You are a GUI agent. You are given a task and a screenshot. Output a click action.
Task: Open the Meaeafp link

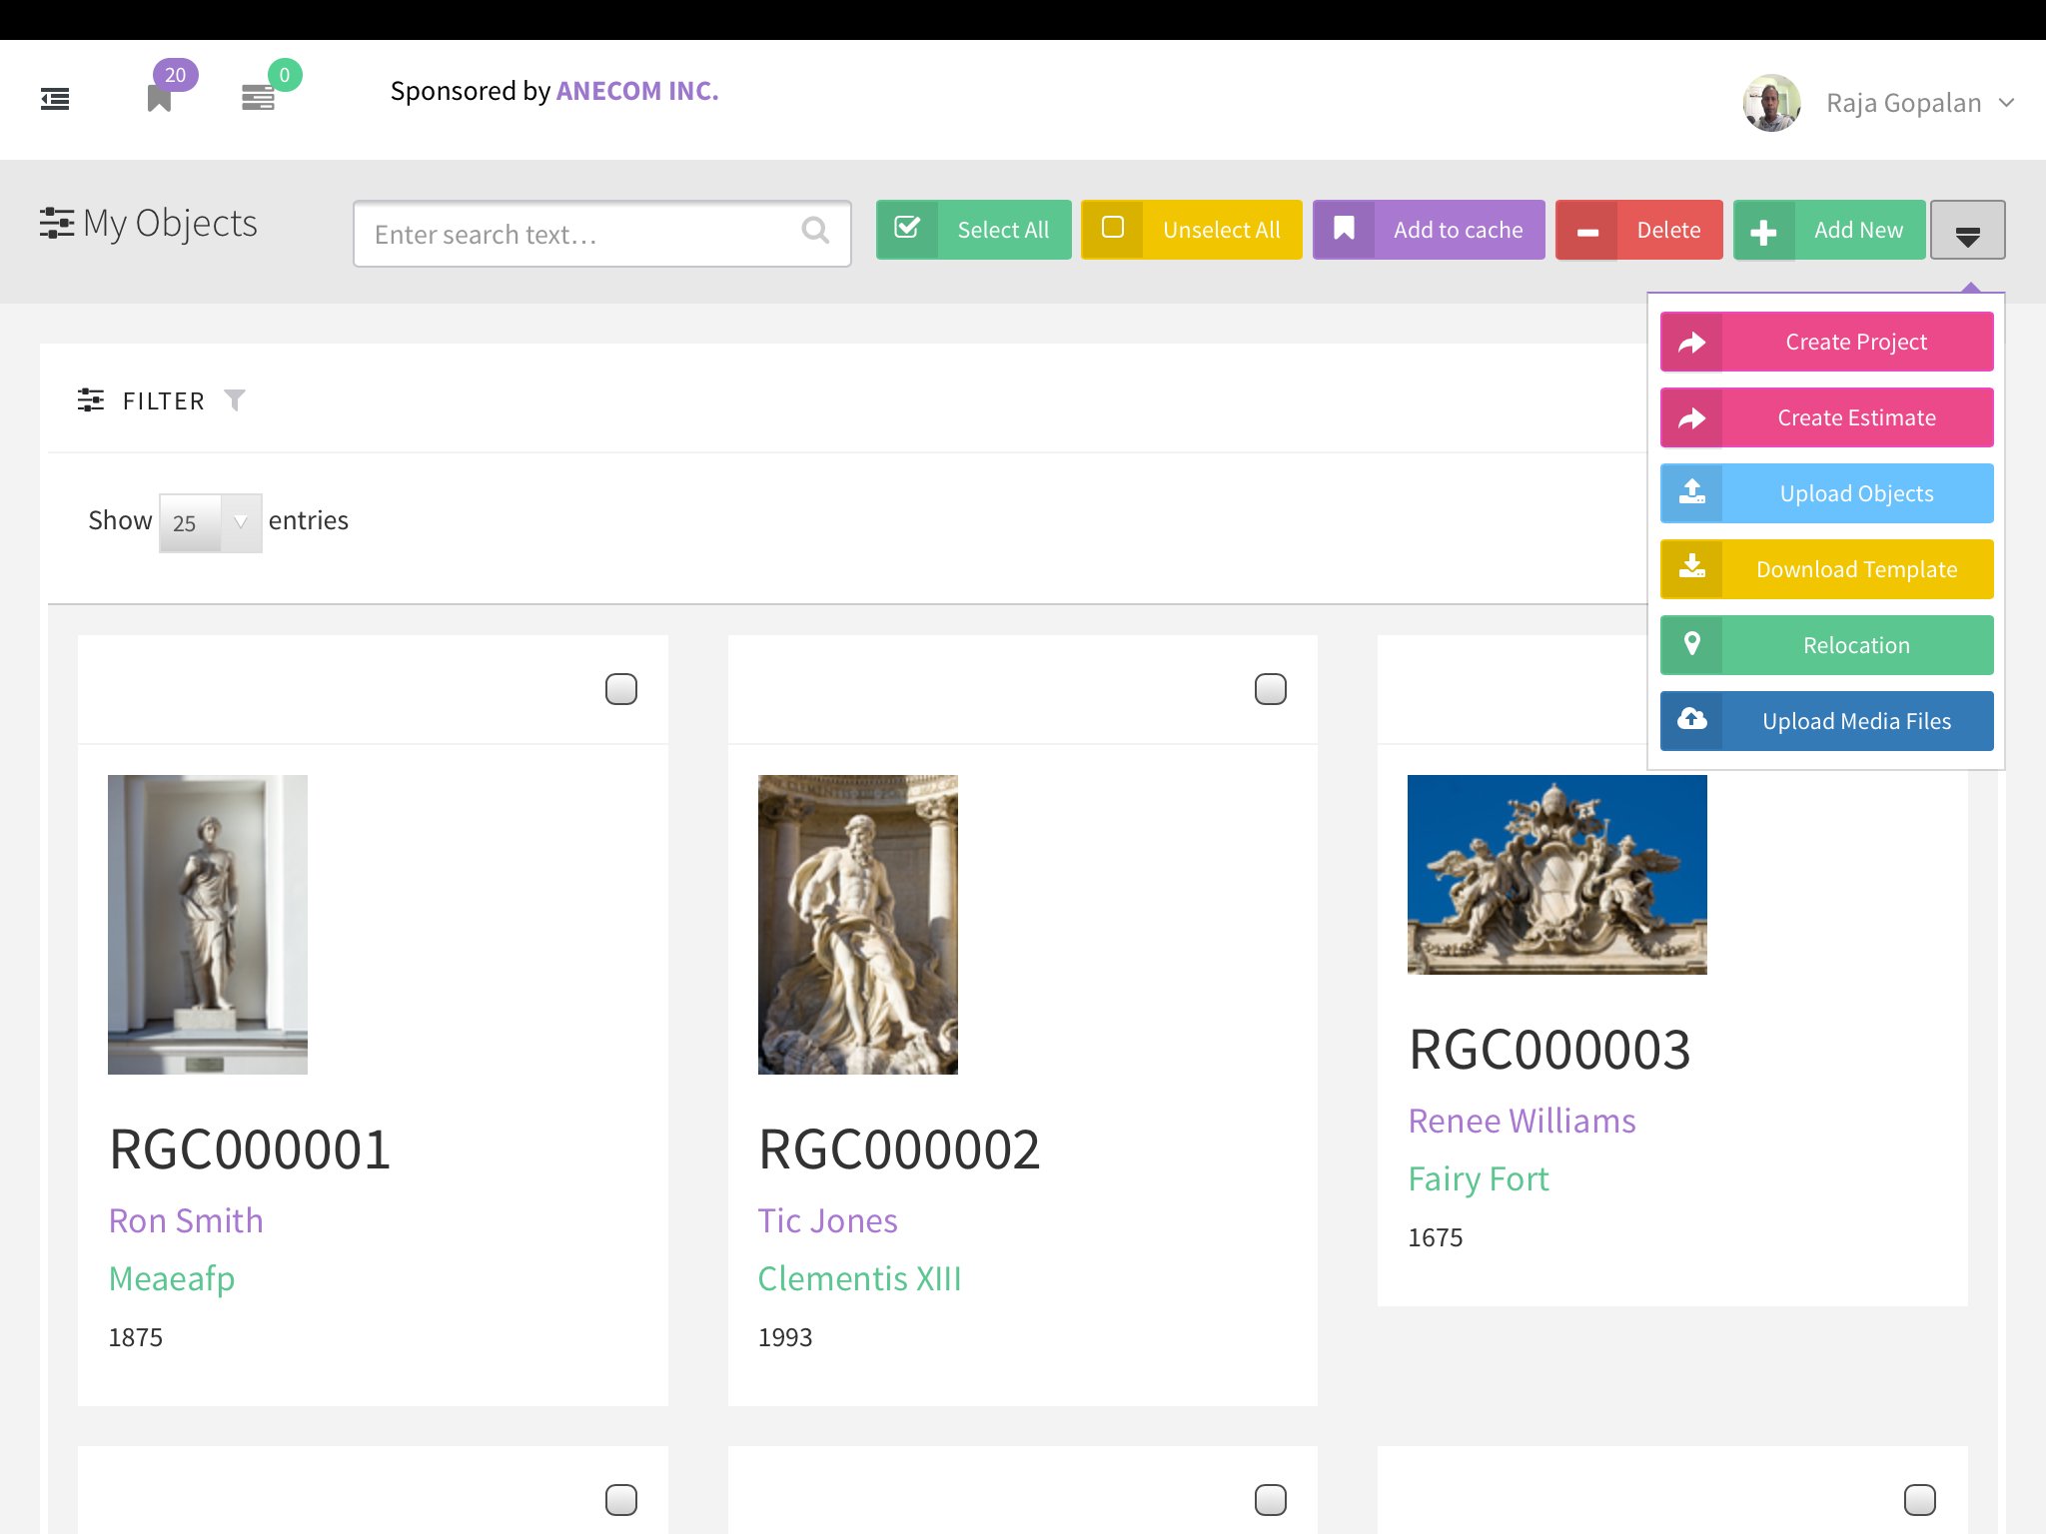(172, 1279)
